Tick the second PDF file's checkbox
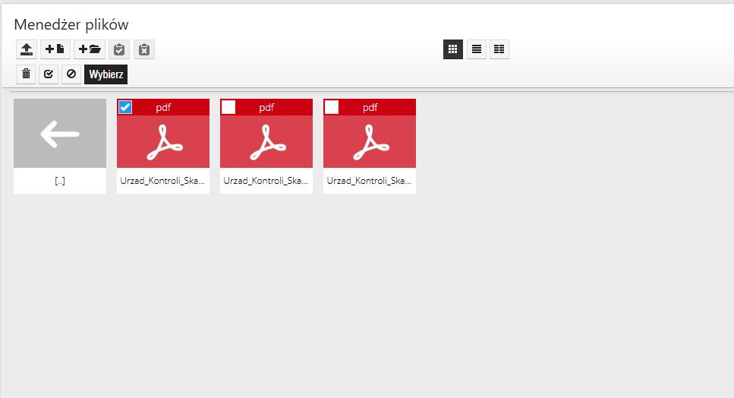 (228, 107)
